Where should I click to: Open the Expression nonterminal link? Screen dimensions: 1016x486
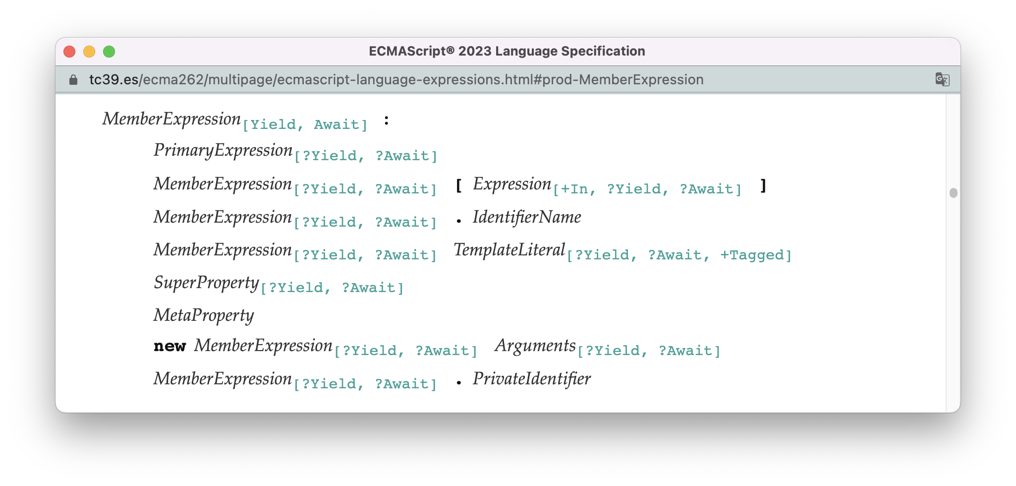tap(512, 184)
